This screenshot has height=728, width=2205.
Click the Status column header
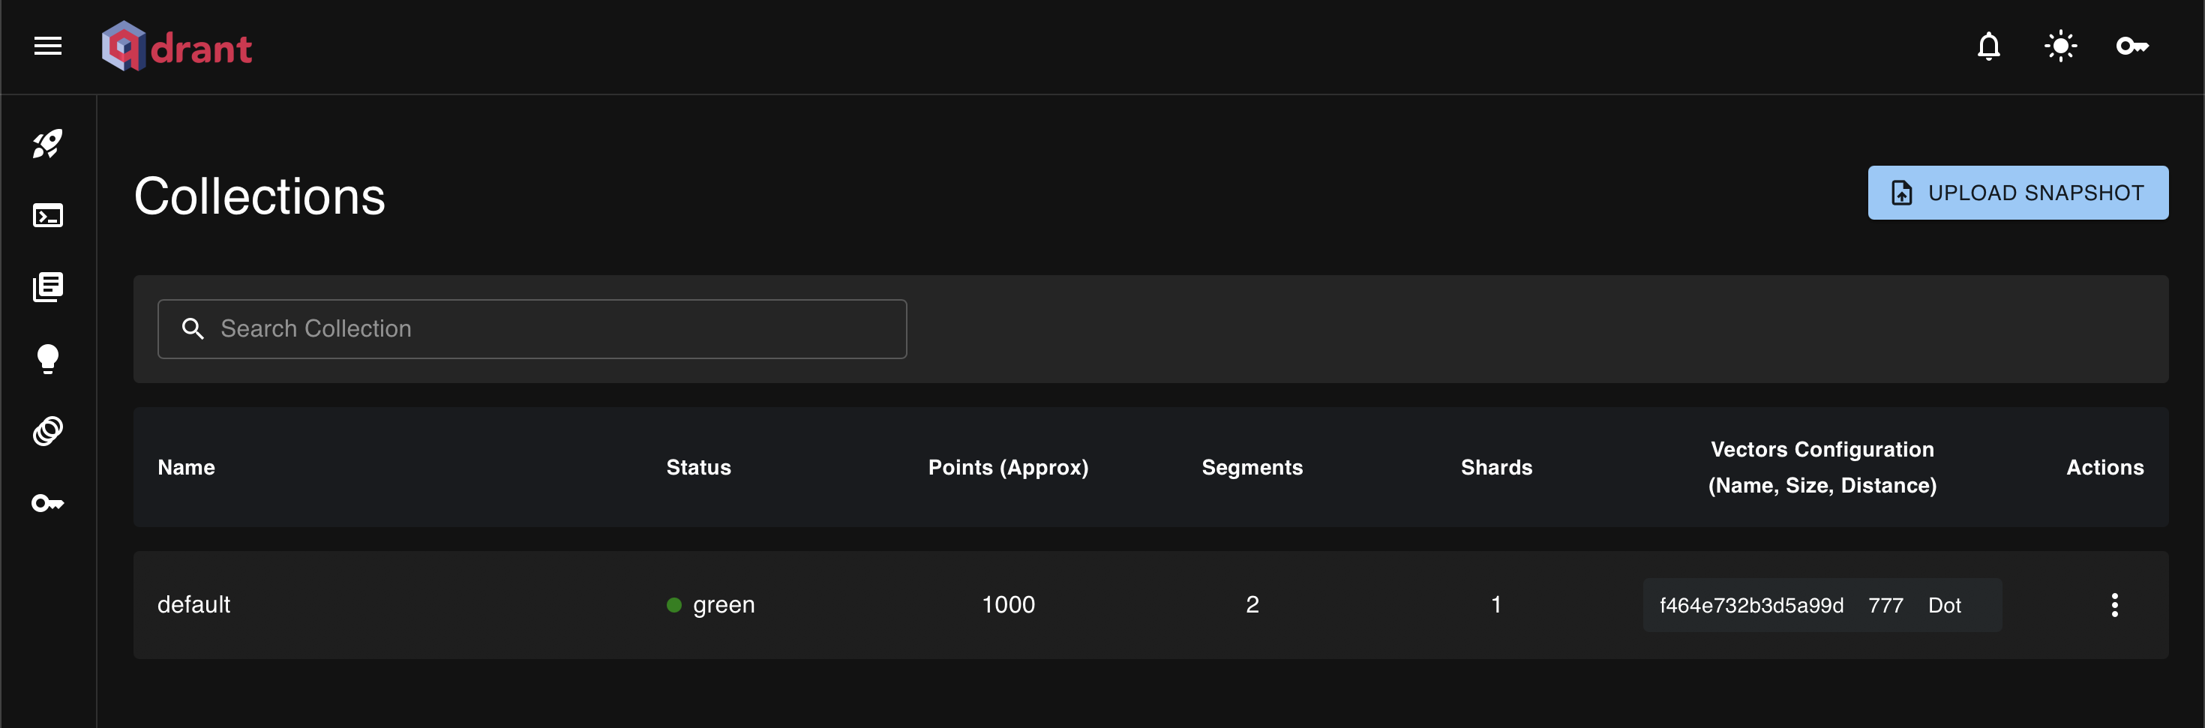point(698,467)
